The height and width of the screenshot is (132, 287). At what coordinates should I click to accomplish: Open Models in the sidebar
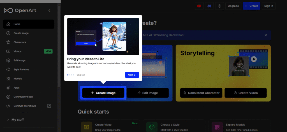[29, 78]
